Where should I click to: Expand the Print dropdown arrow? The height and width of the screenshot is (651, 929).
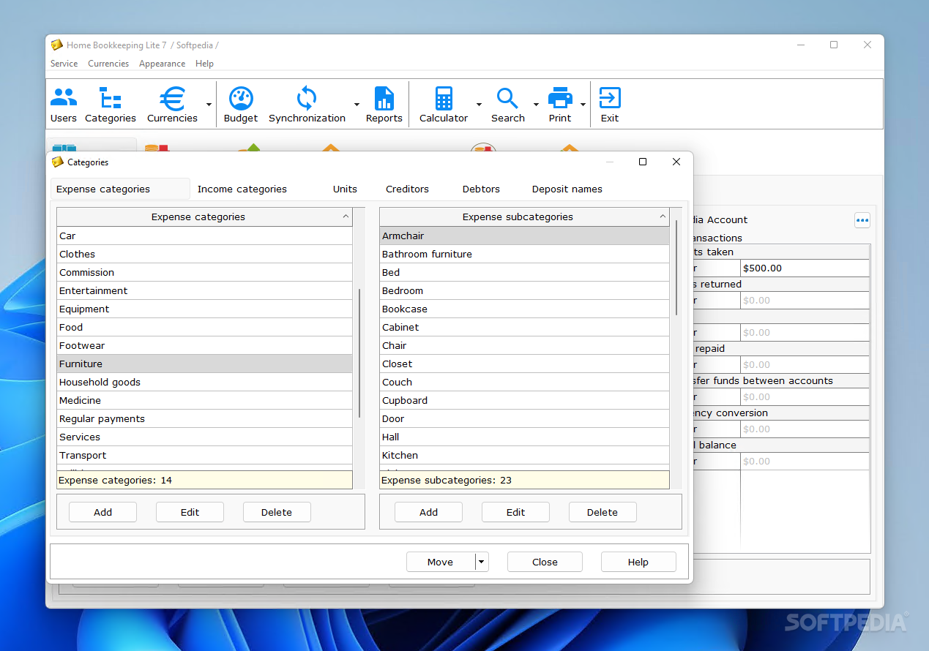pos(583,105)
